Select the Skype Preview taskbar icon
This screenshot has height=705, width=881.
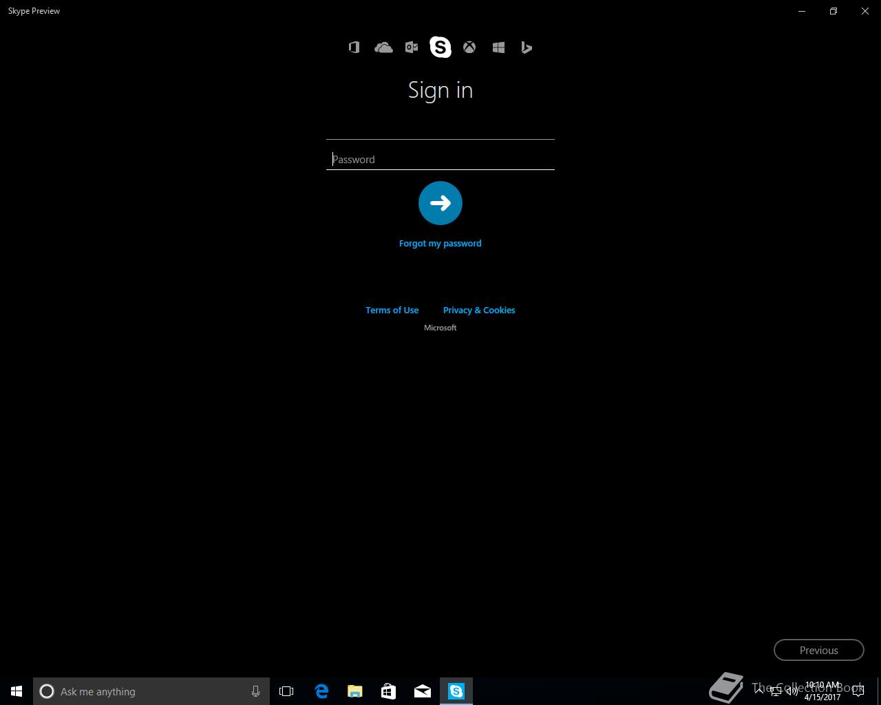pos(456,691)
